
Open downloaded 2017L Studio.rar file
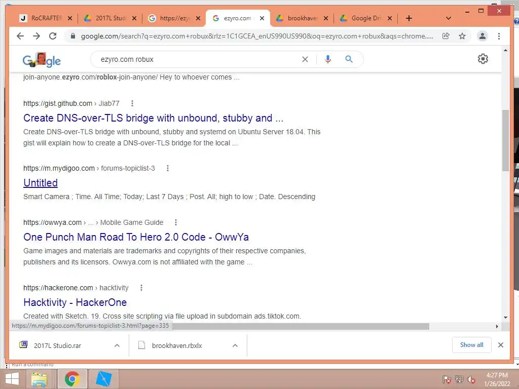tap(57, 345)
